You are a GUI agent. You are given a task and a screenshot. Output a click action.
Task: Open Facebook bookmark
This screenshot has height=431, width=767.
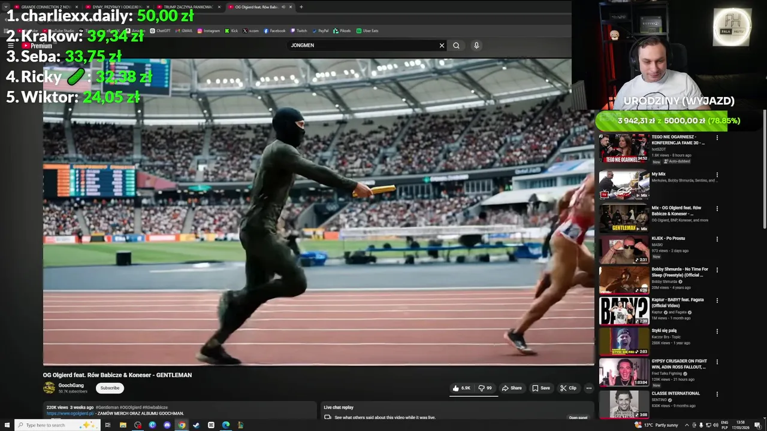[x=274, y=31]
